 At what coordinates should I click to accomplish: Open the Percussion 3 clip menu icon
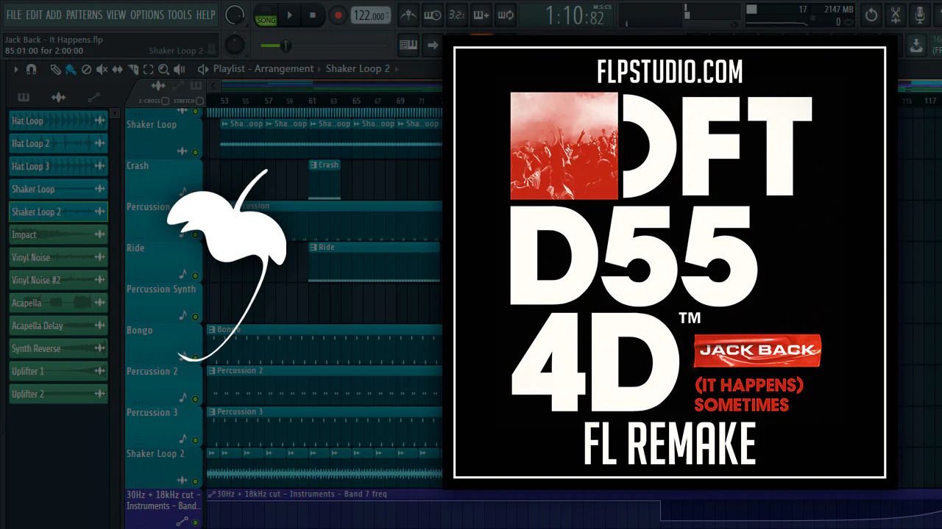click(x=212, y=412)
